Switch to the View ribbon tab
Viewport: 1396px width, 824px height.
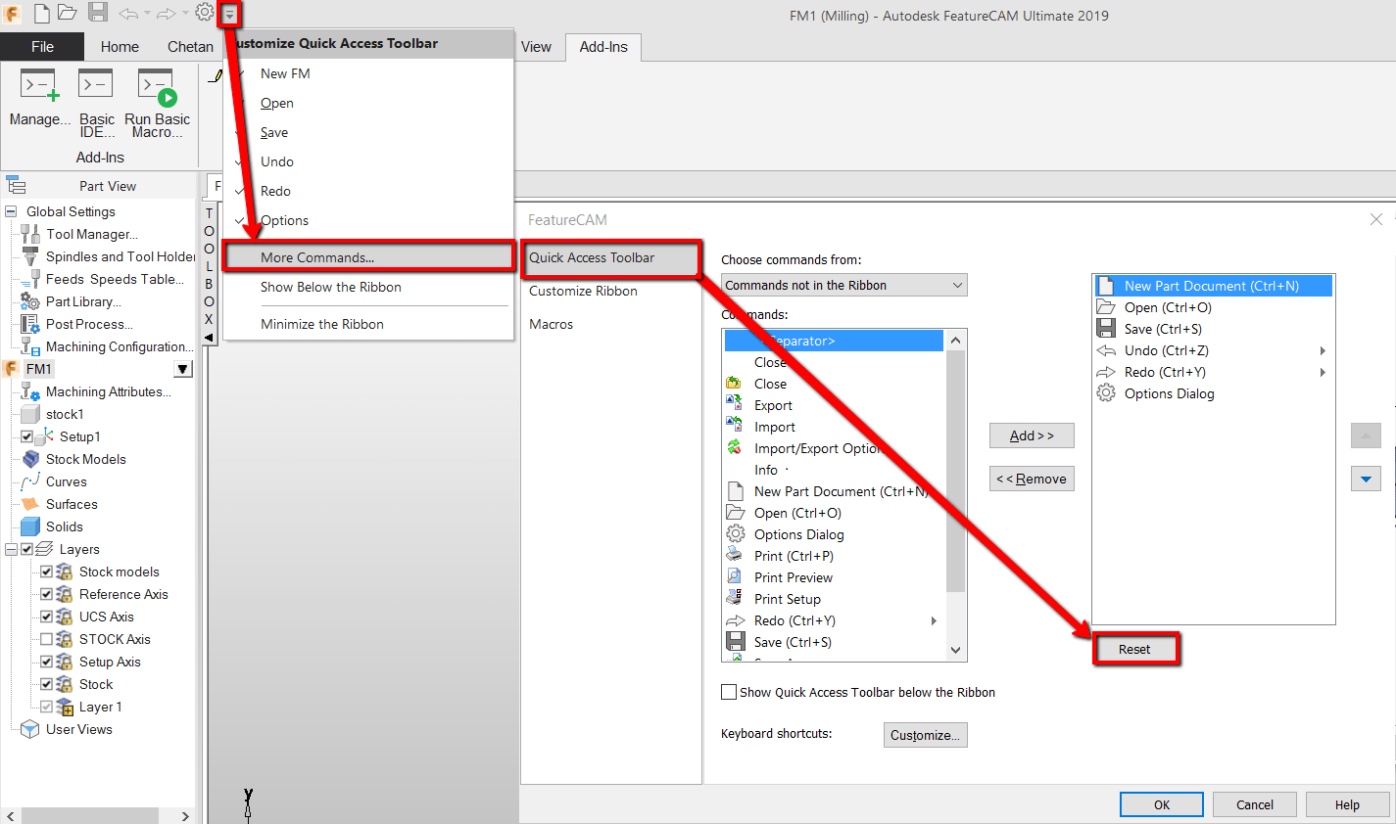pos(537,46)
